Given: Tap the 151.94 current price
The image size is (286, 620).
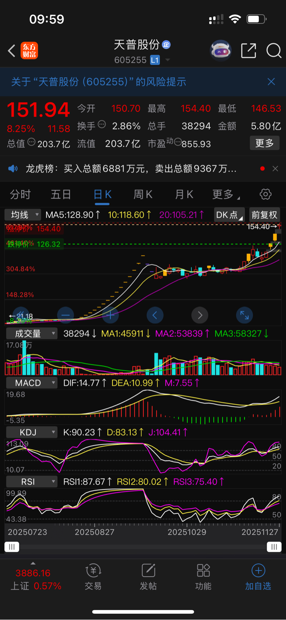Looking at the screenshot, I should 38,110.
